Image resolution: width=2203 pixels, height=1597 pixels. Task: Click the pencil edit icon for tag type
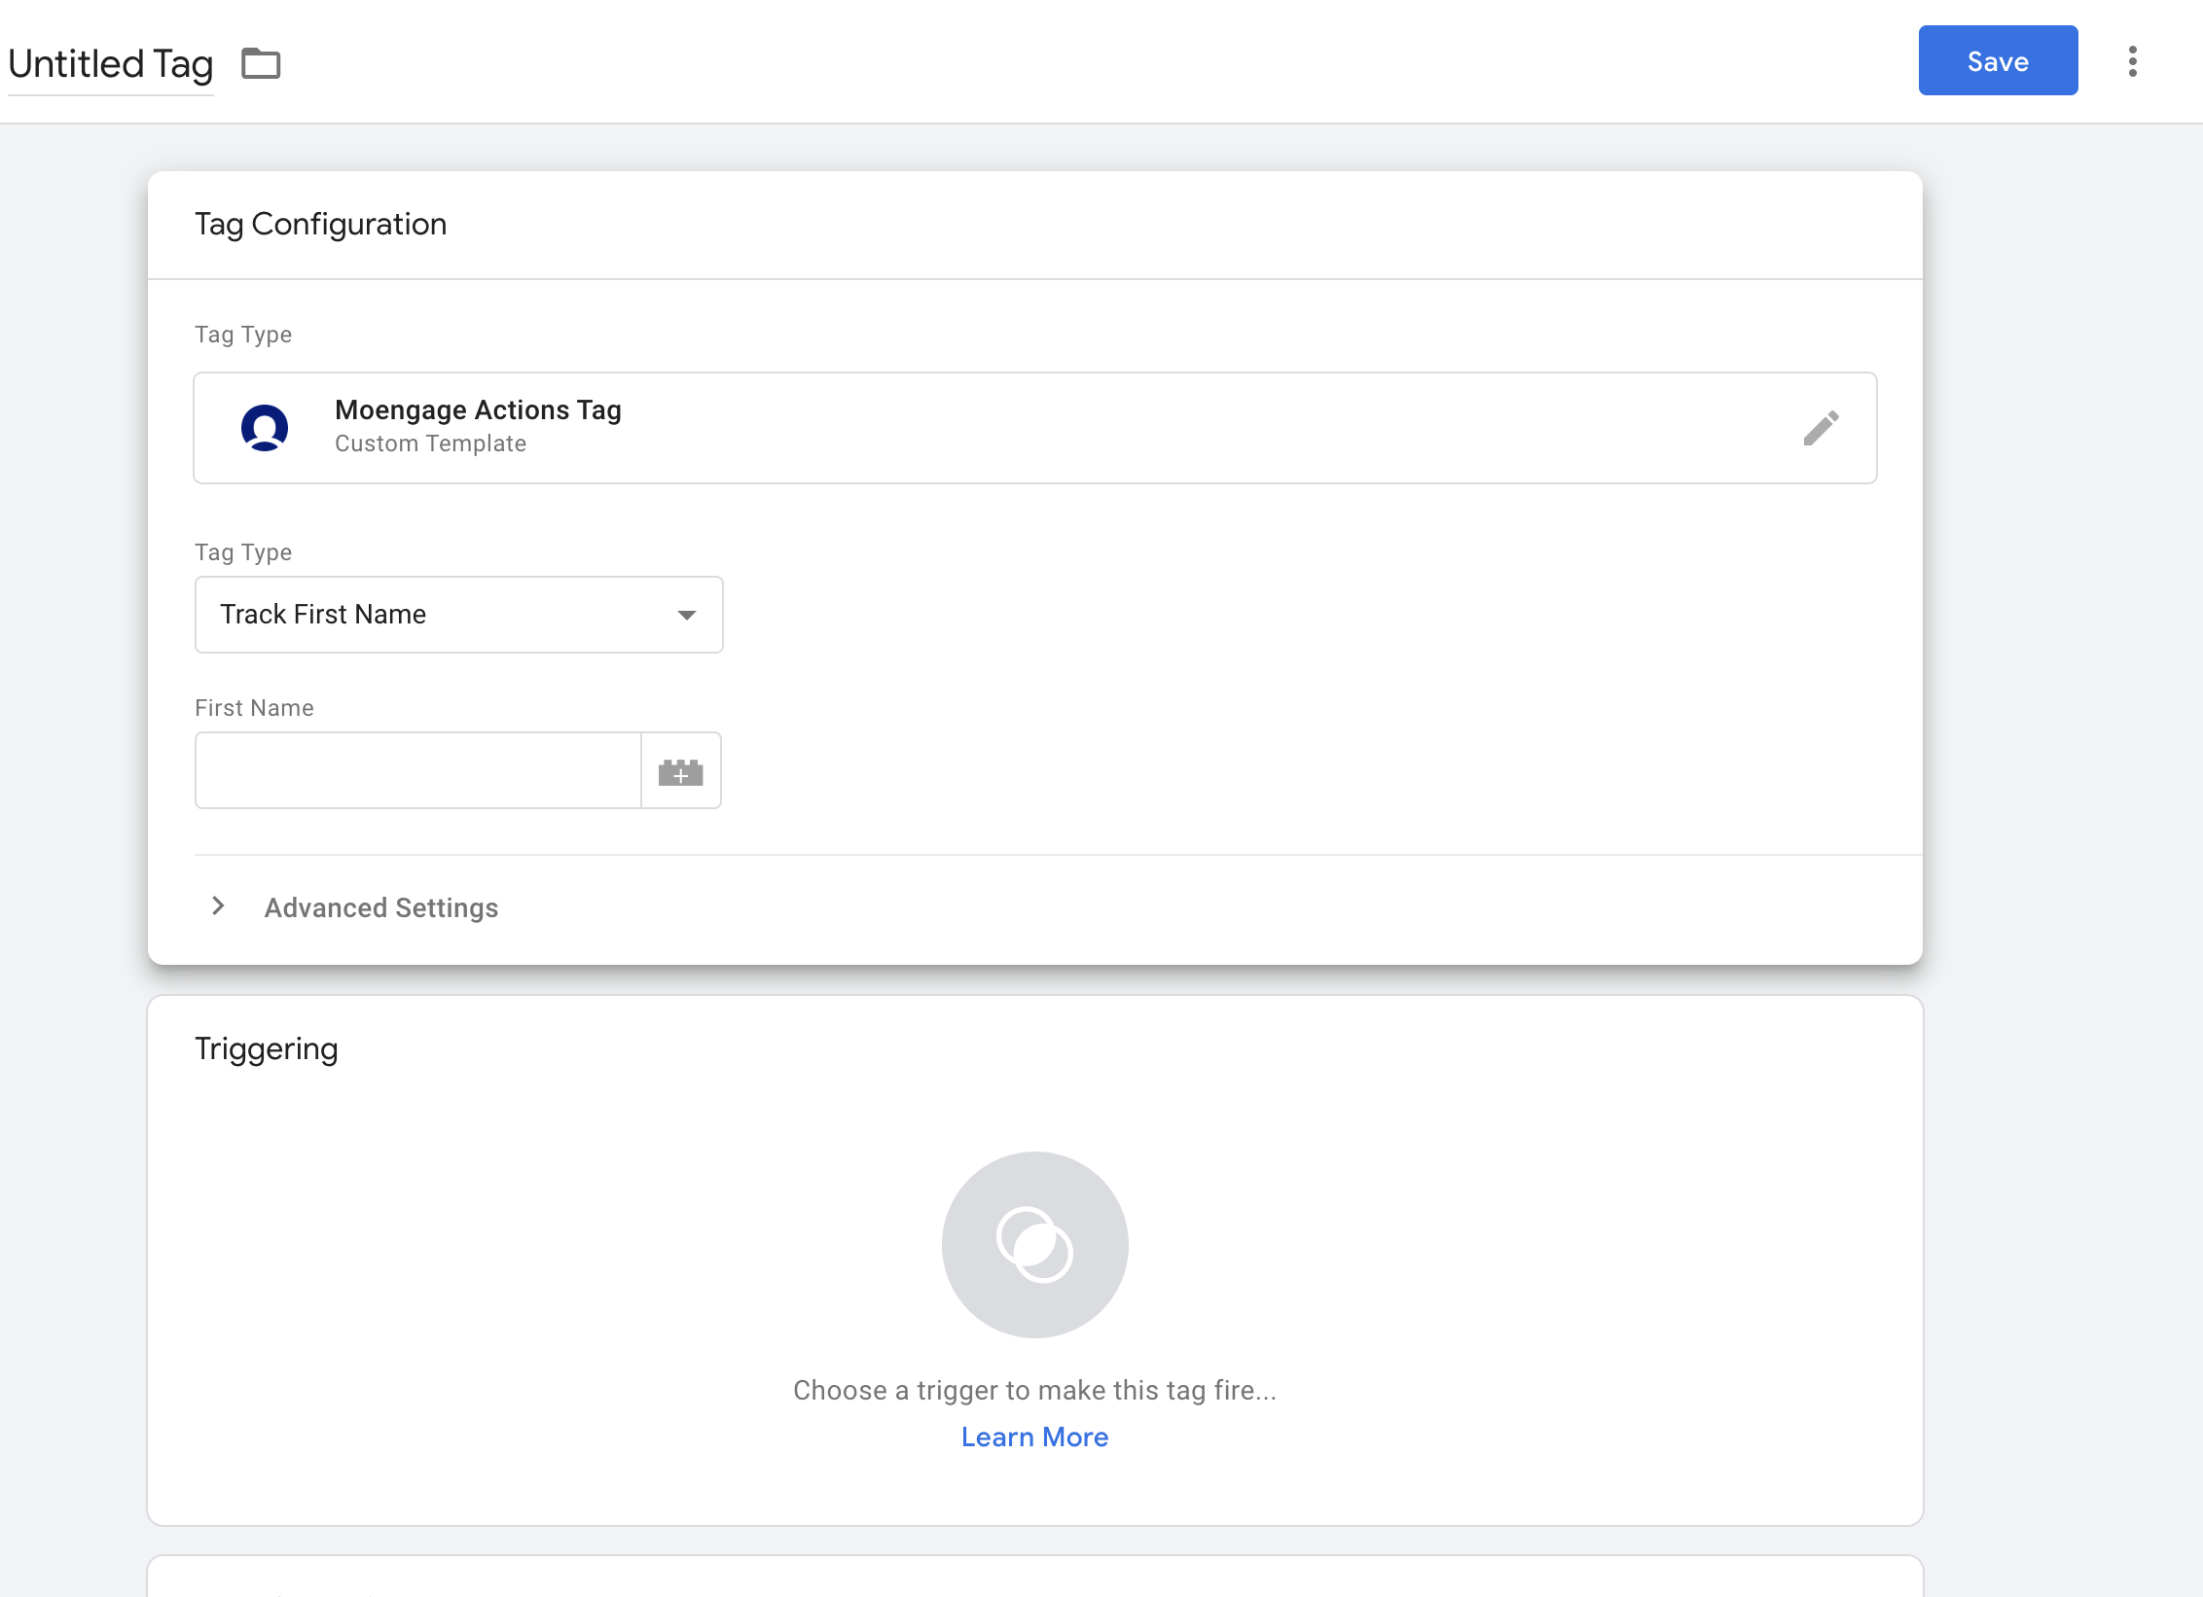click(1821, 428)
